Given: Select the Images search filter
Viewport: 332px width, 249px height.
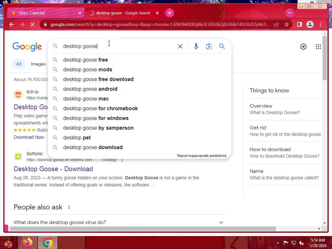Looking at the screenshot, I should coord(38,64).
